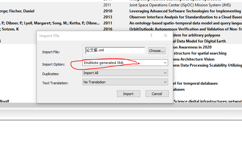This screenshot has width=242, height=142.
Task: Click the Import button
Action: 128,94
